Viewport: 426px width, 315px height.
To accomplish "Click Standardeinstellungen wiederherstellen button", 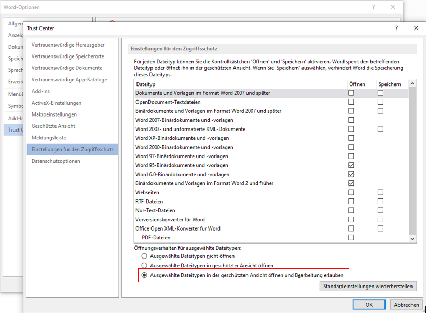I will (x=368, y=287).
